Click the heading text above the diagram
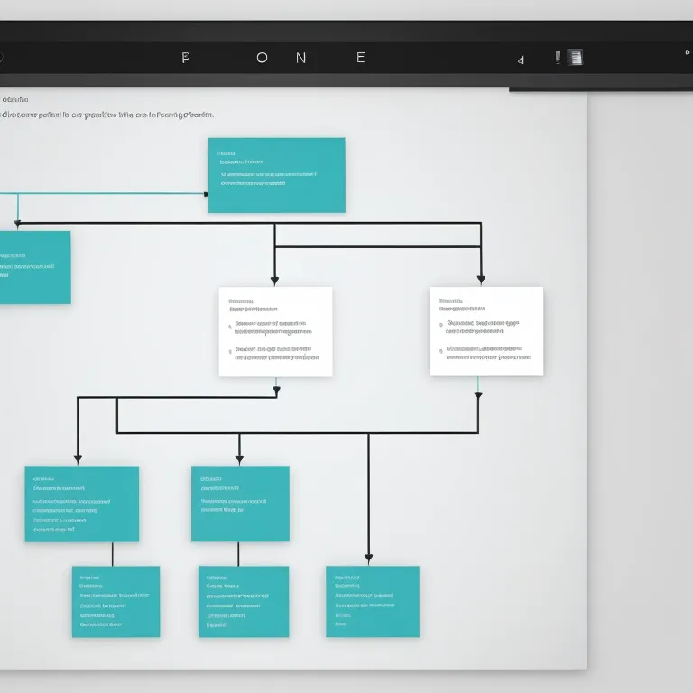 click(x=108, y=115)
